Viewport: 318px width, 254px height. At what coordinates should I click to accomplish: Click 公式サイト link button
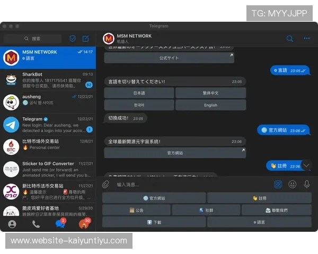click(169, 58)
